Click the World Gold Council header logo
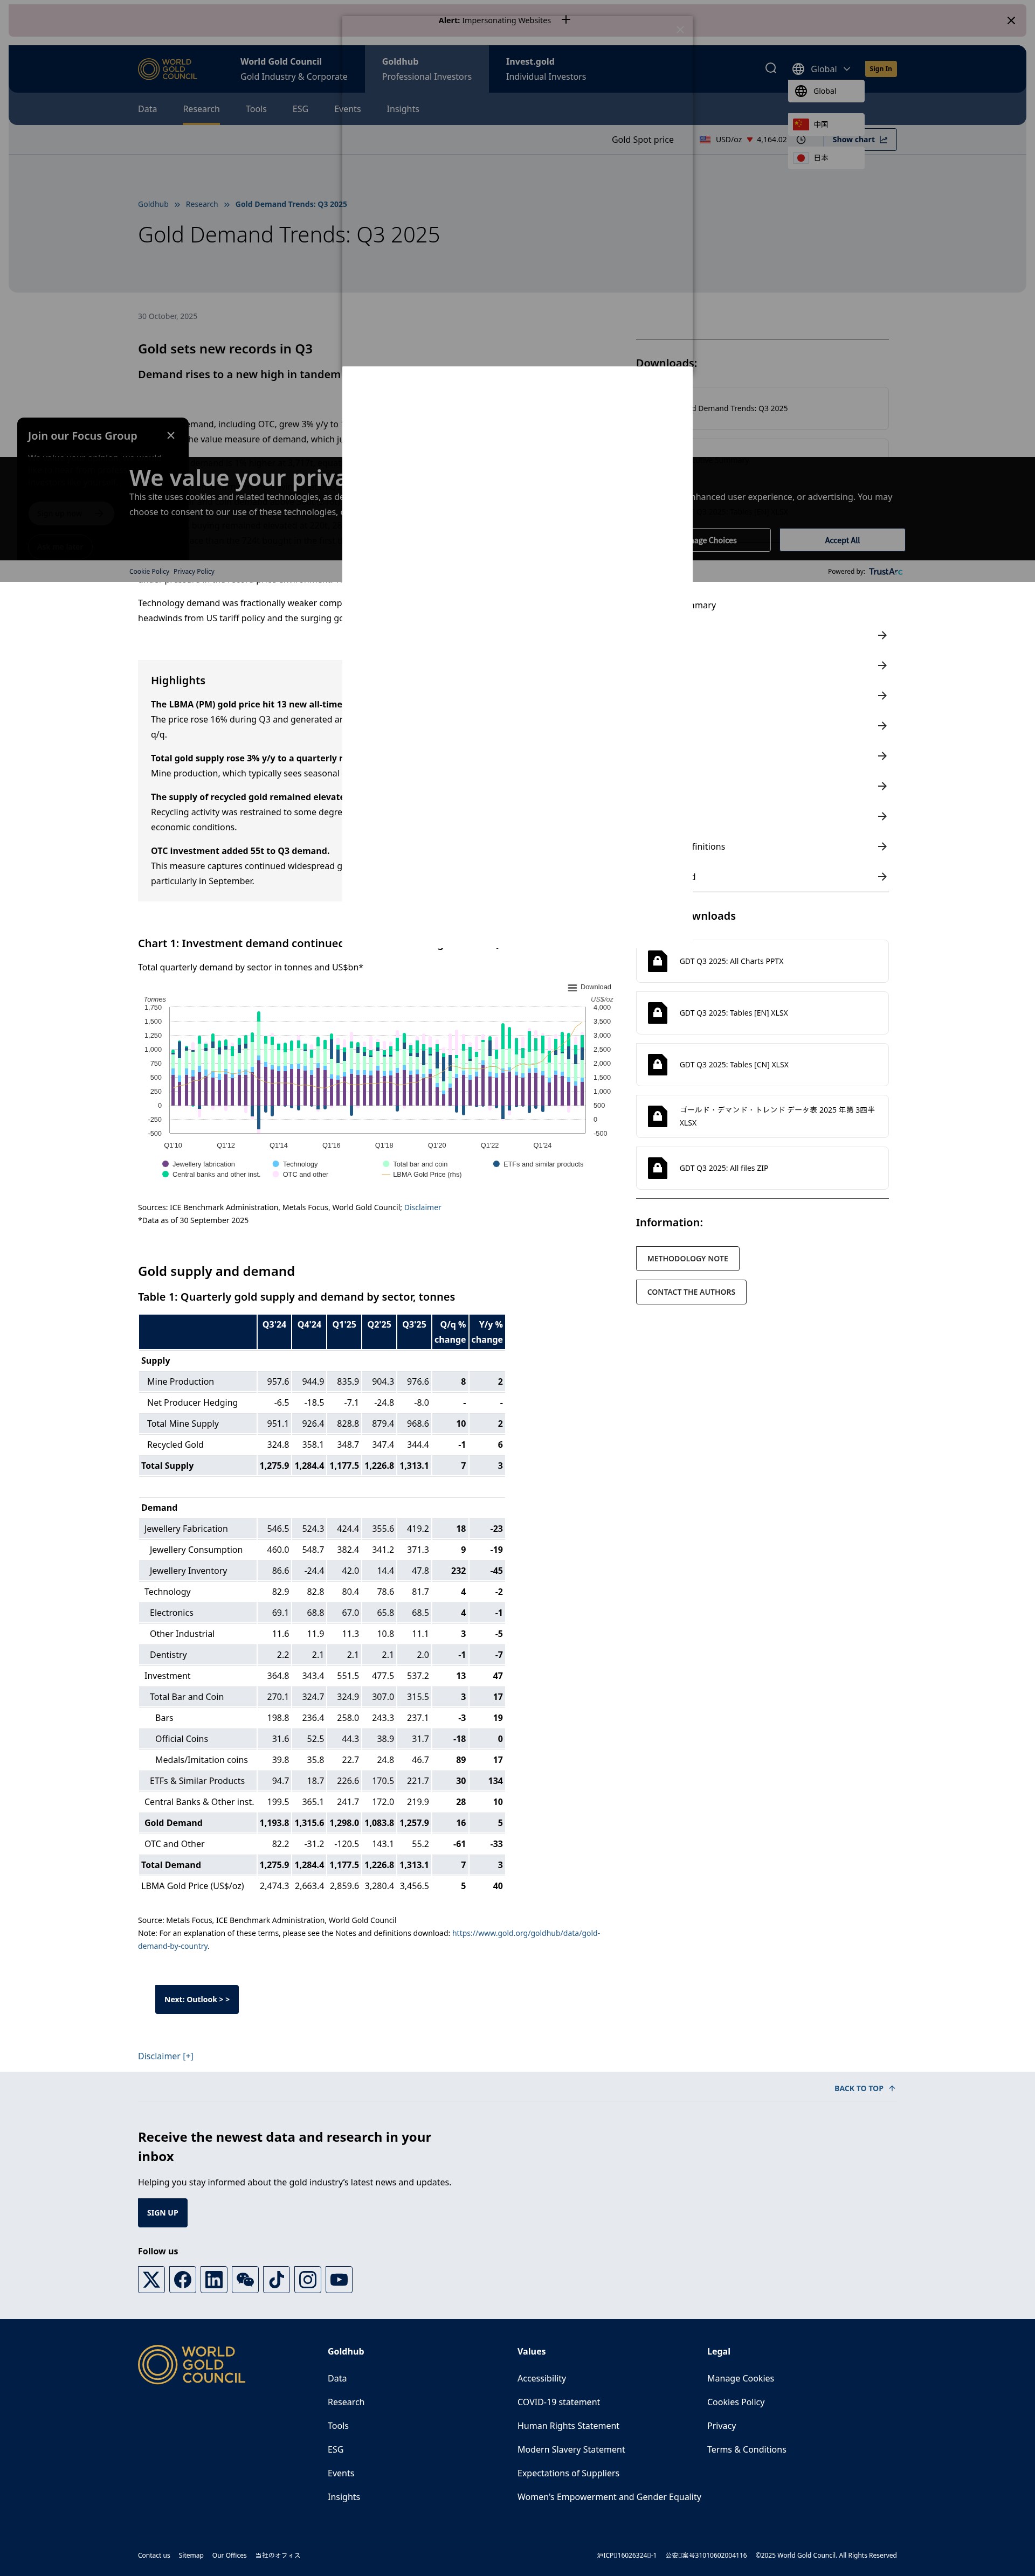The width and height of the screenshot is (1035, 2576). pos(167,69)
